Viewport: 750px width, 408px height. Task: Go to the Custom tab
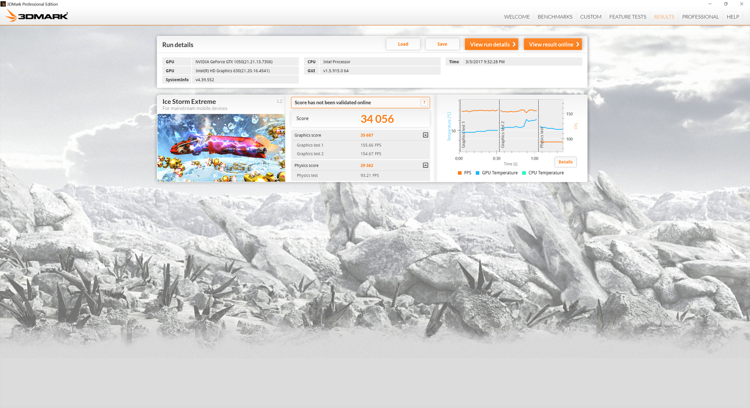click(591, 17)
